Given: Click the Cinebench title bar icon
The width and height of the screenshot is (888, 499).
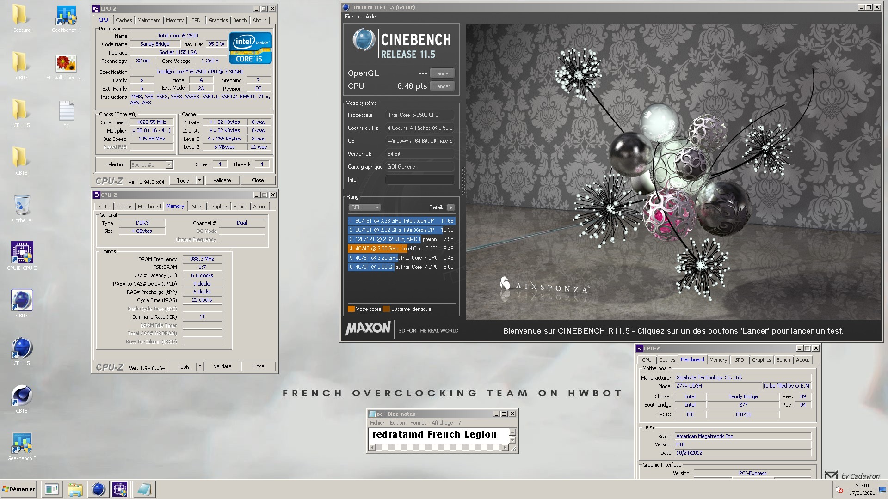Looking at the screenshot, I should [345, 7].
